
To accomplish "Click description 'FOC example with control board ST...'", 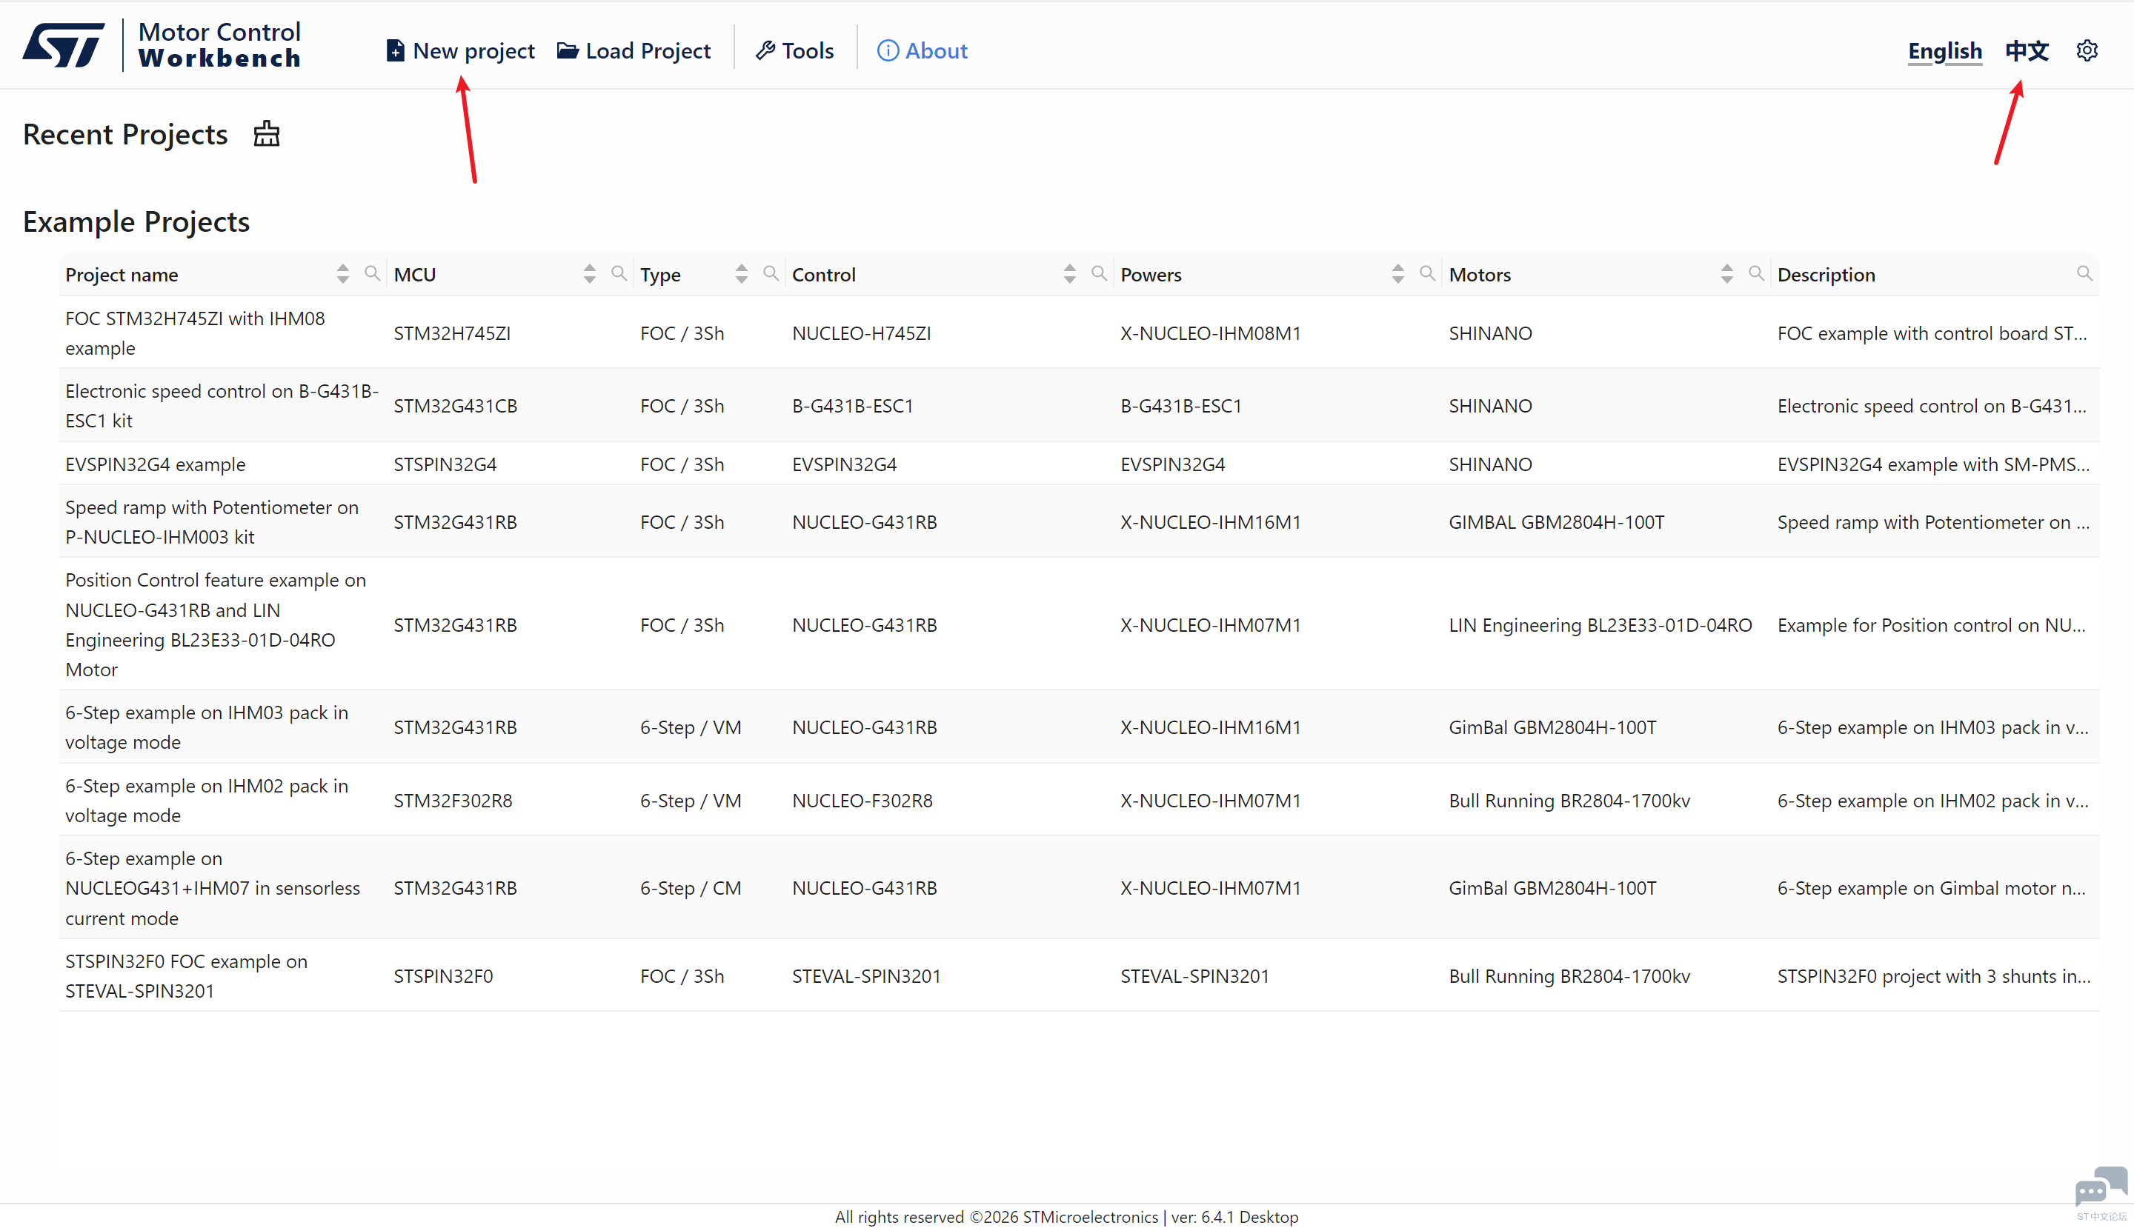I will pos(1932,333).
